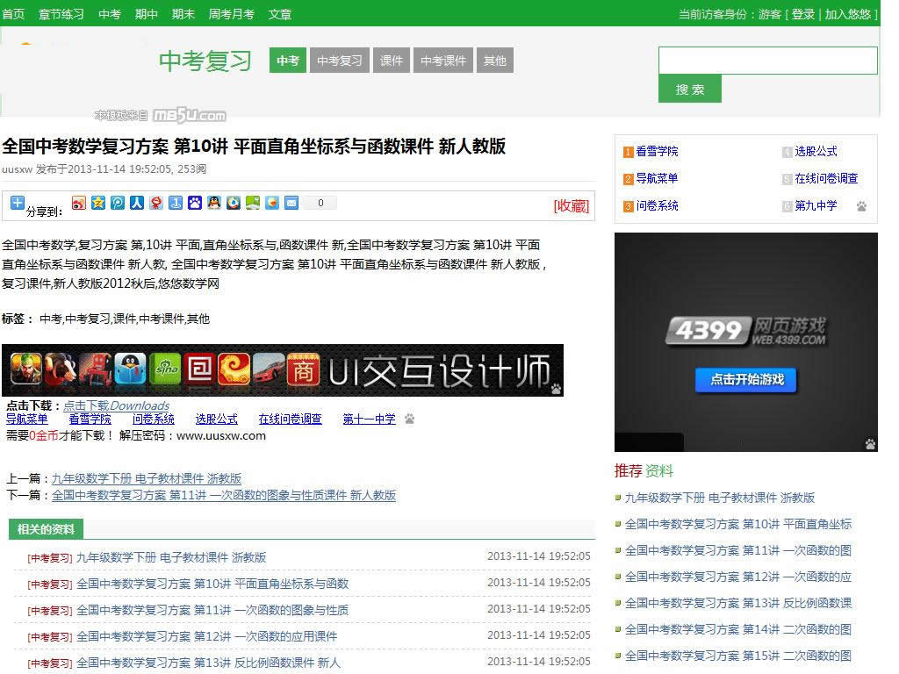The height and width of the screenshot is (674, 899).
Task: Open the 章节练习 menu item
Action: coord(61,14)
